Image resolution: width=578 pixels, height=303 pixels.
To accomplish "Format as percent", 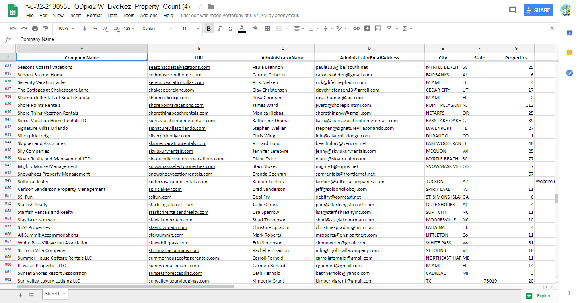I will [95, 29].
